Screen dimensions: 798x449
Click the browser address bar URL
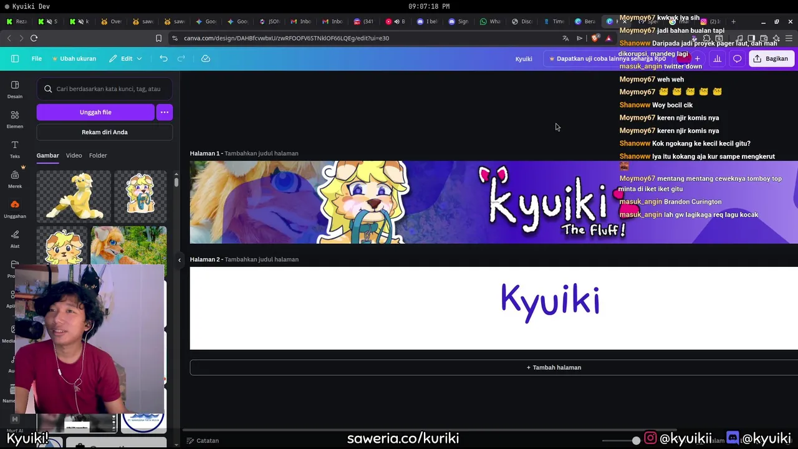pos(286,38)
